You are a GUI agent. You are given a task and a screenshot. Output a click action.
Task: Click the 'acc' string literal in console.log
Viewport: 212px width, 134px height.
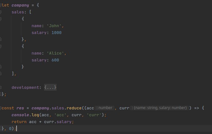pyautogui.click(x=60, y=115)
